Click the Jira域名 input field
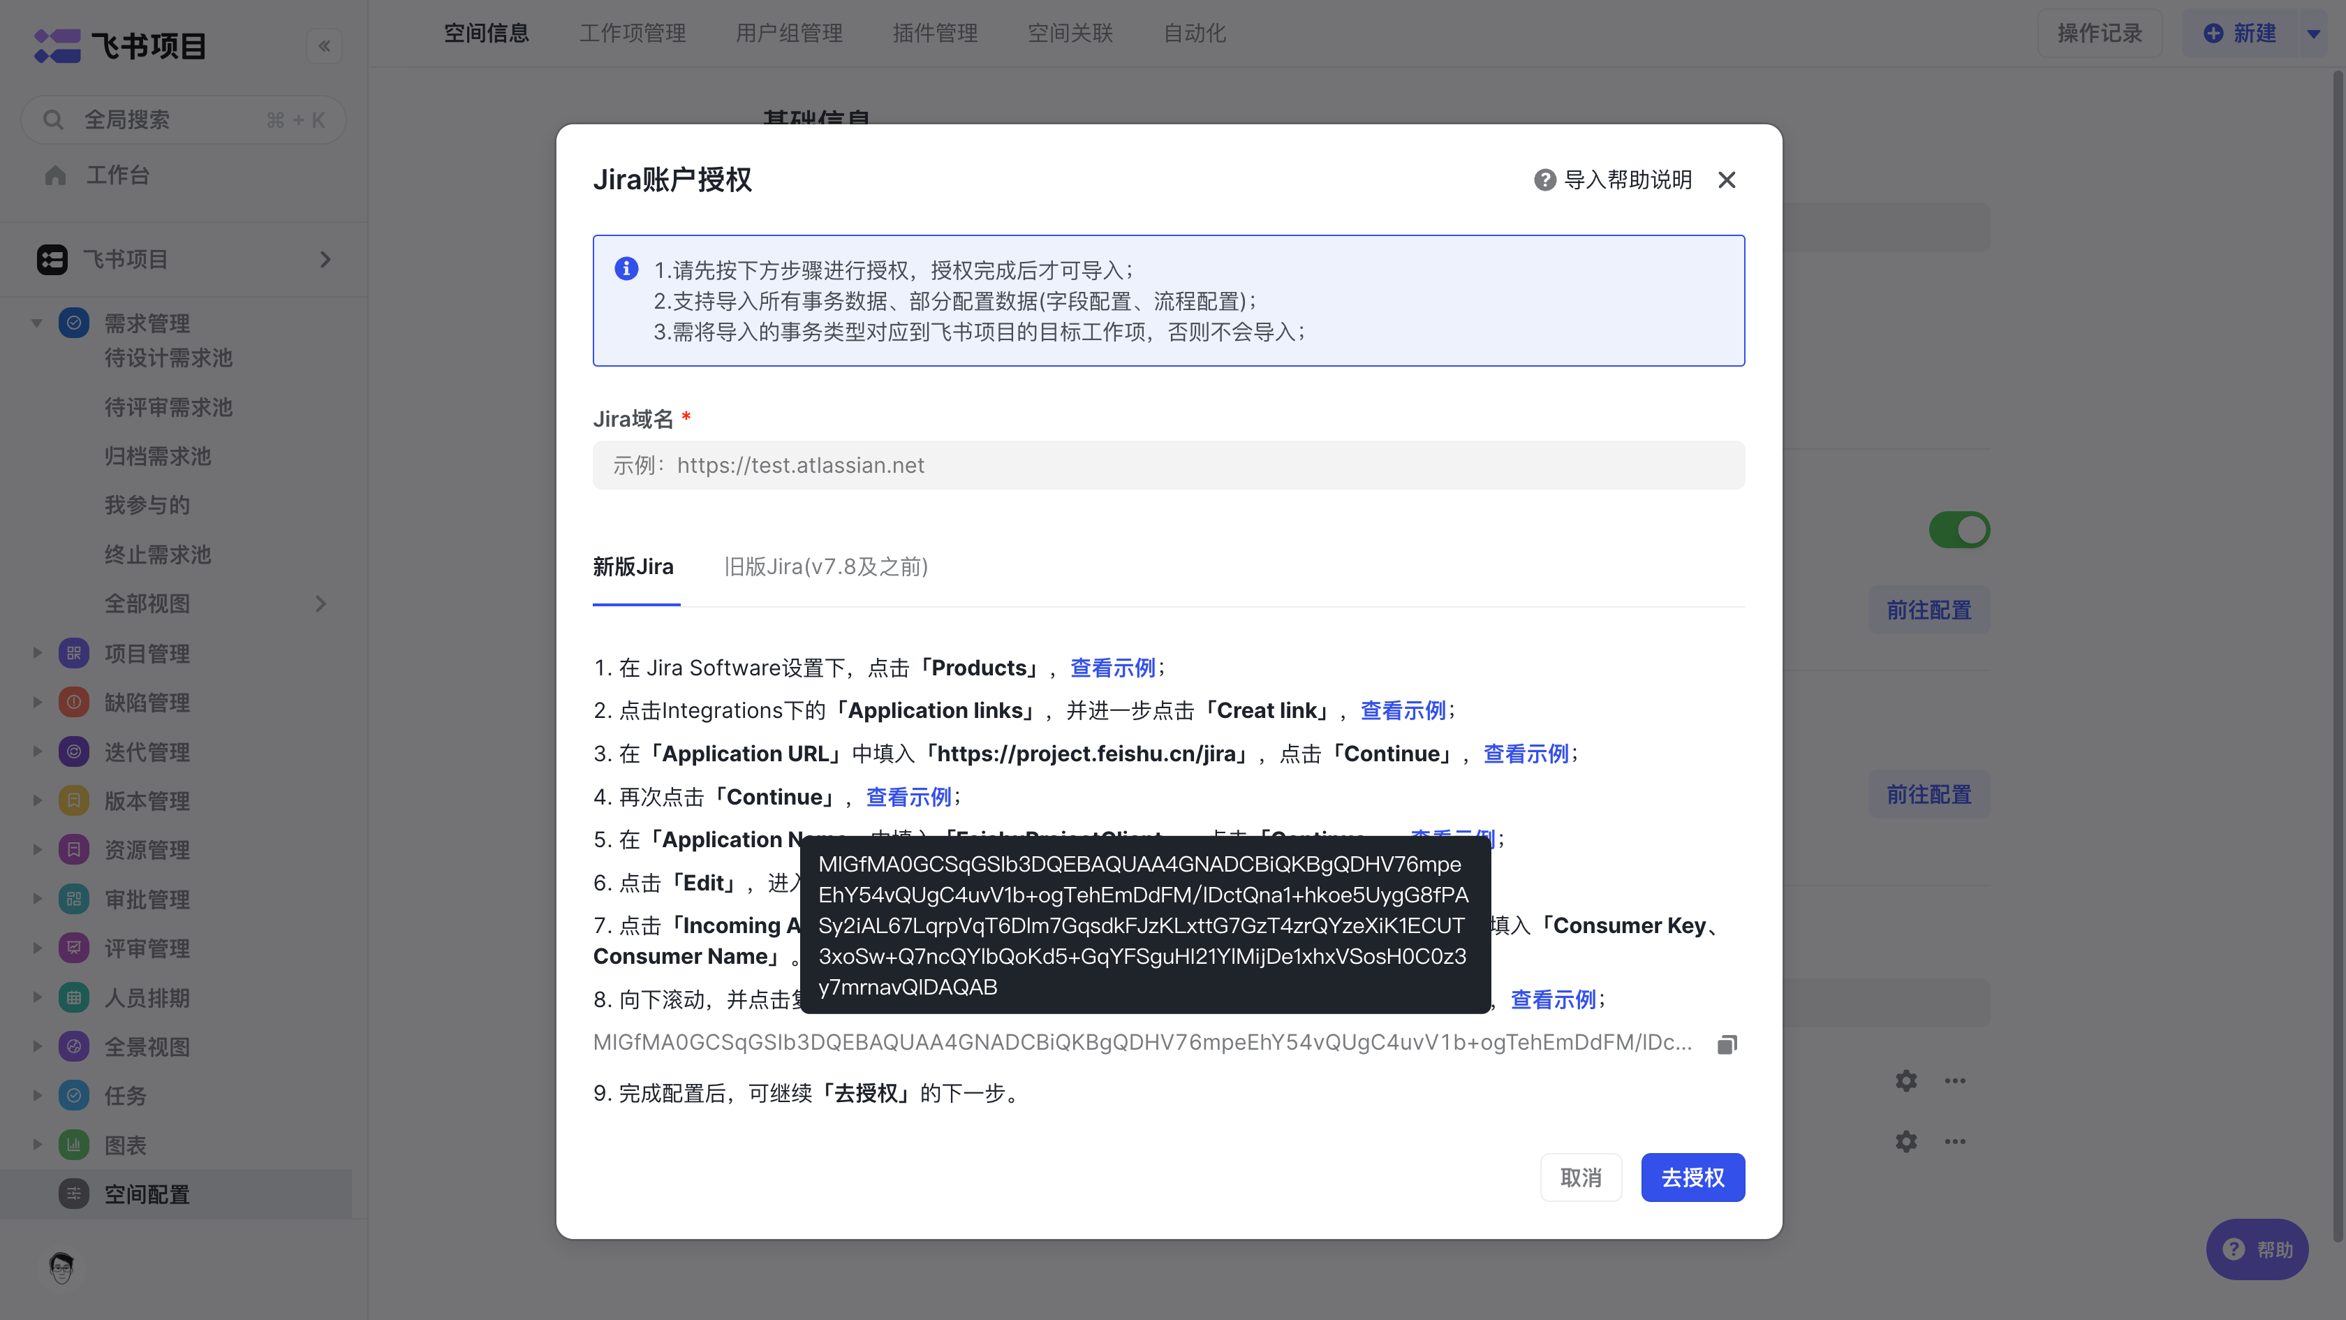2346x1320 pixels. pyautogui.click(x=1168, y=466)
